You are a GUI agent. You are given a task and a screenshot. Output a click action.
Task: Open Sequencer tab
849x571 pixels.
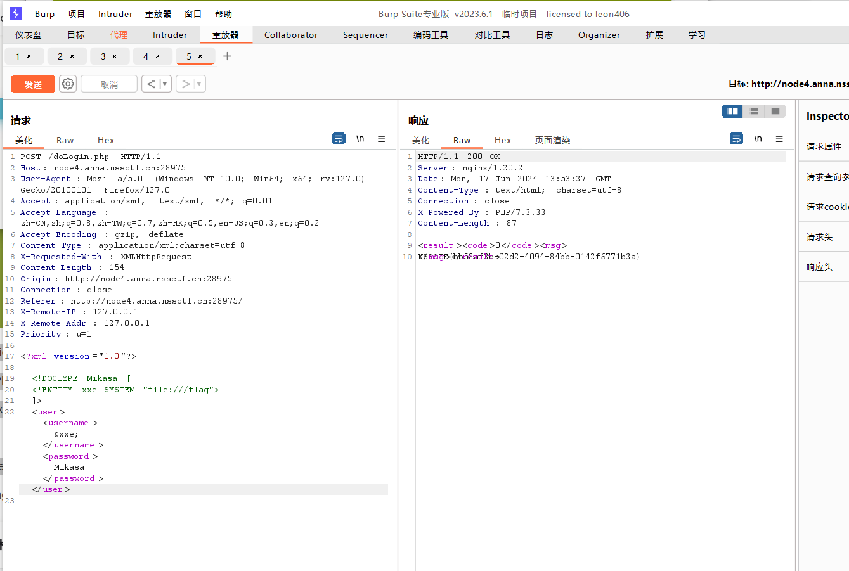(x=365, y=35)
